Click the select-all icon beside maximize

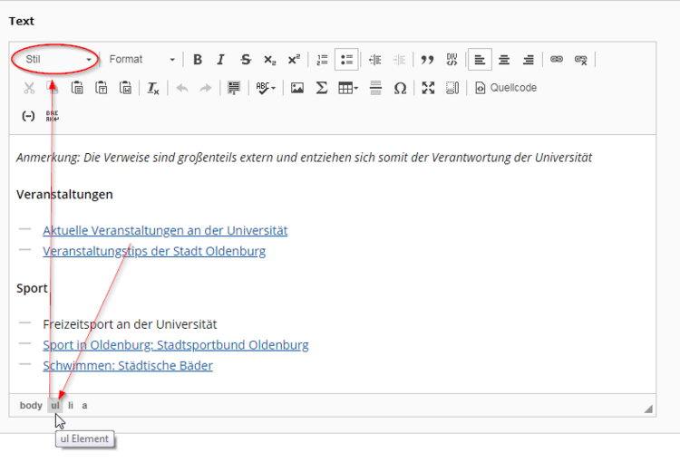pyautogui.click(x=452, y=88)
